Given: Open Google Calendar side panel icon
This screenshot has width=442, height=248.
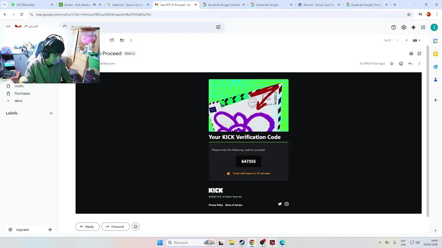Looking at the screenshot, I should click(x=435, y=41).
